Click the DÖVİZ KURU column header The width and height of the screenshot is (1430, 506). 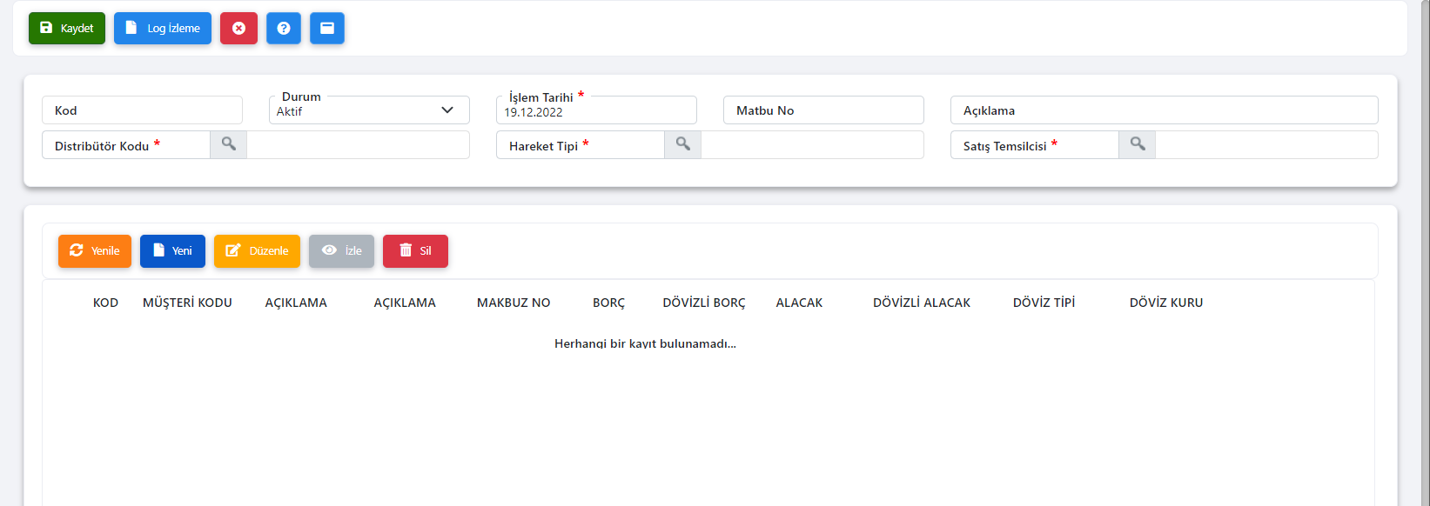pos(1165,303)
